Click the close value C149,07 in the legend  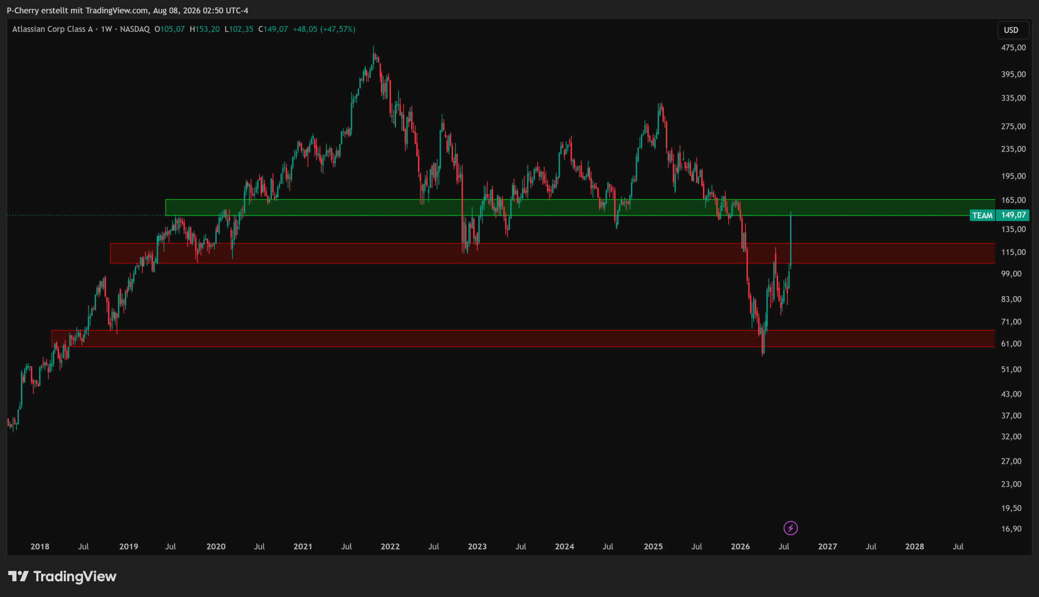tap(273, 29)
